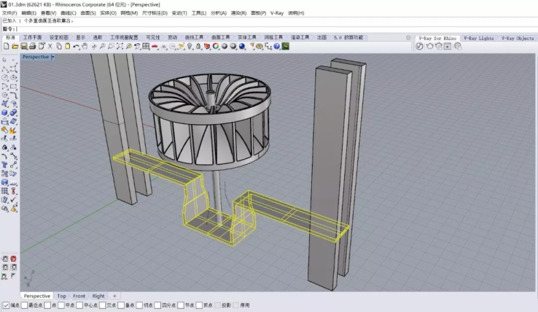The image size is (538, 312).
Task: Enable the 最近点 nearest snap checkbox
Action: [25, 305]
